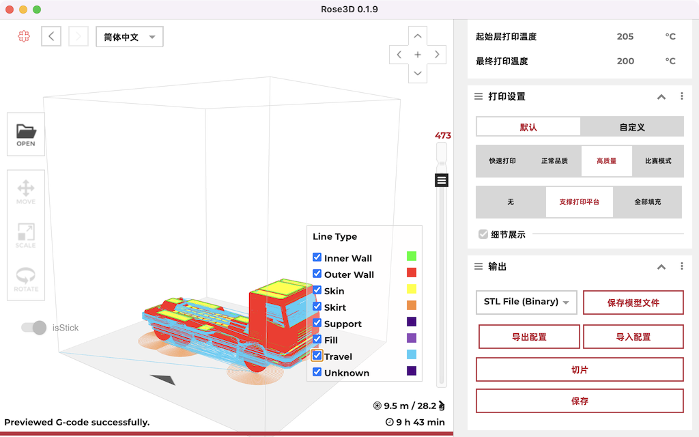This screenshot has width=699, height=437.
Task: Switch to the 自定义 tab
Action: pos(631,127)
